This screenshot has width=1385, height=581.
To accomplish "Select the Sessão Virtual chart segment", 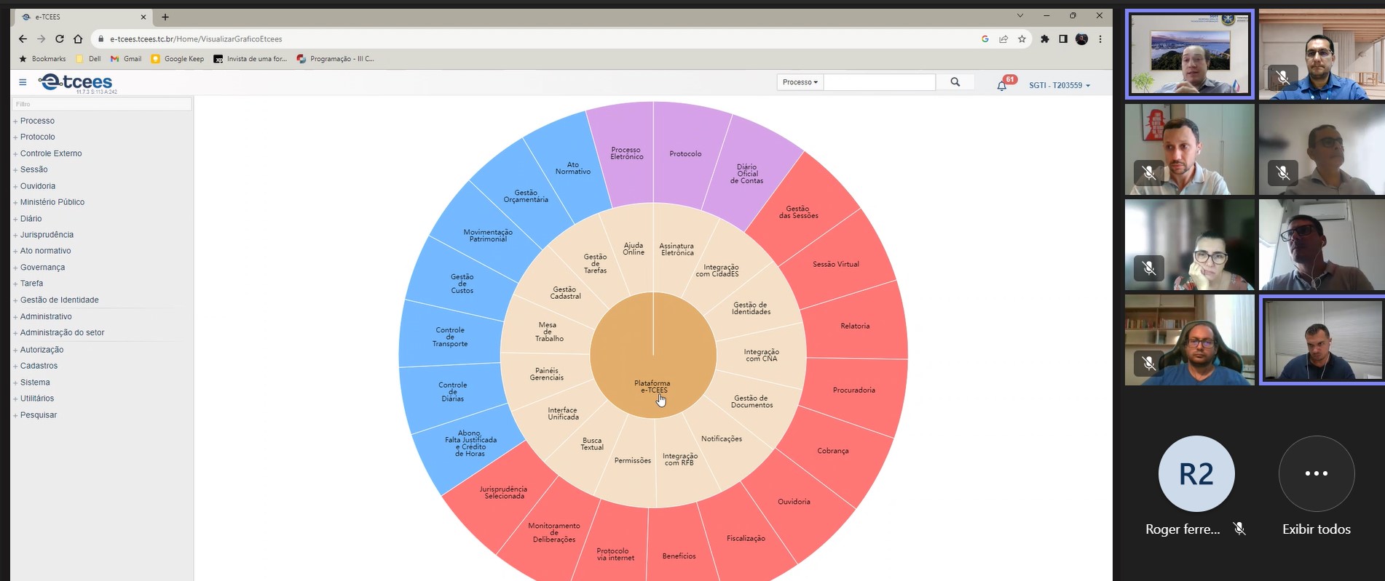I will [x=836, y=264].
